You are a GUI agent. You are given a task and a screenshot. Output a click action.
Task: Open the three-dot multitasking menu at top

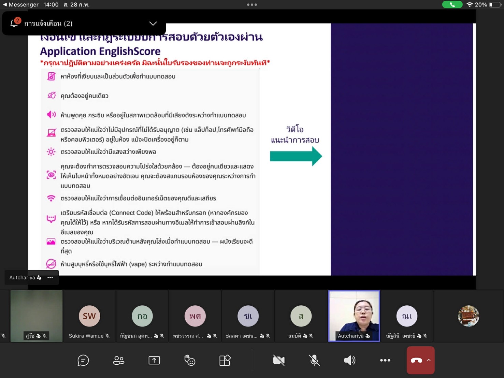(252, 5)
